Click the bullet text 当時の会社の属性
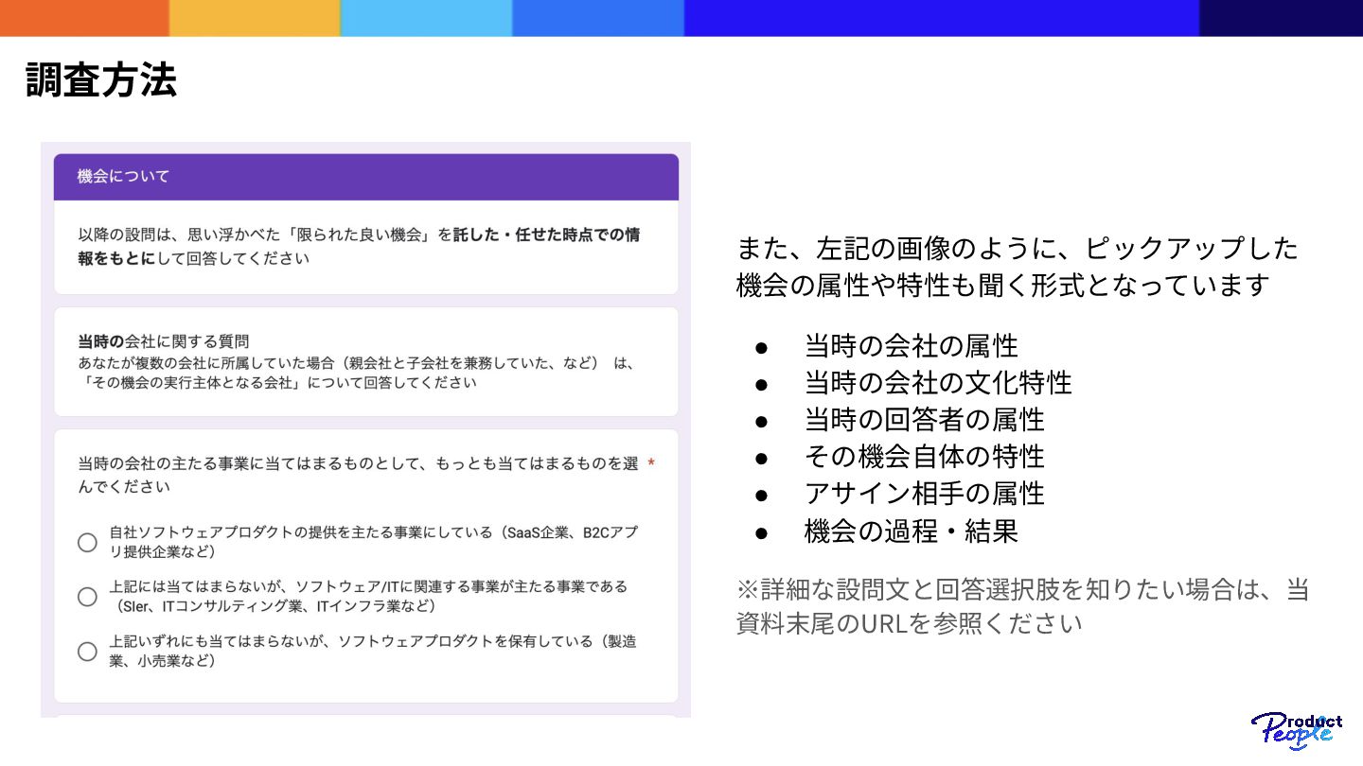 coord(911,346)
